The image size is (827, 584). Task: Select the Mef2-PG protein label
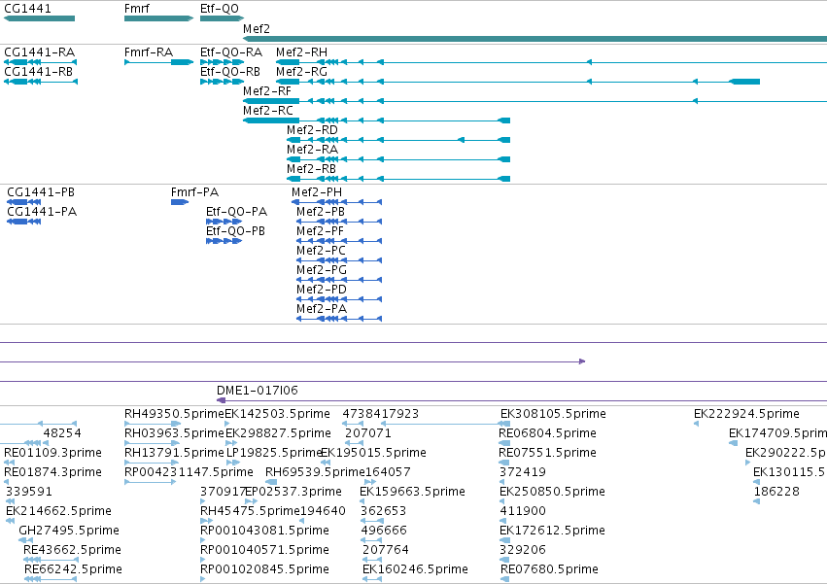point(322,270)
